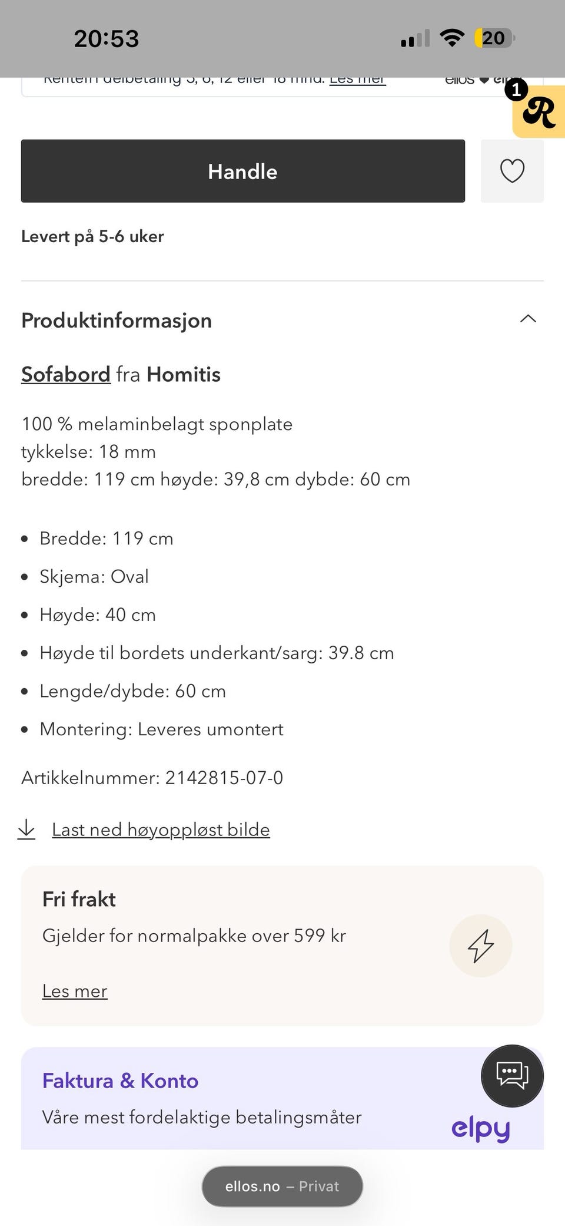Tap Les mer beside the delbetaling text
Image resolution: width=565 pixels, height=1226 pixels.
(x=357, y=81)
